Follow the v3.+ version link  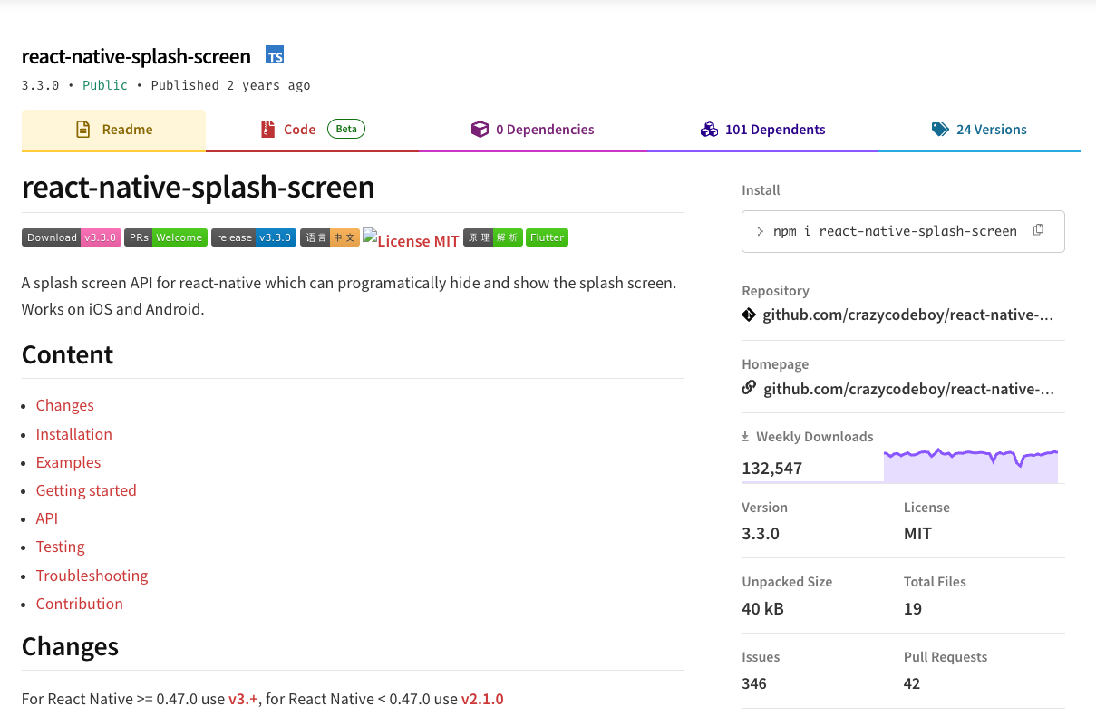(243, 699)
